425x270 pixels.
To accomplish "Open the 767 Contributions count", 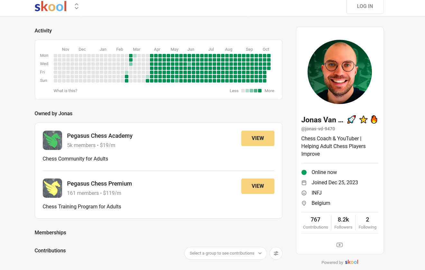I will [x=315, y=223].
